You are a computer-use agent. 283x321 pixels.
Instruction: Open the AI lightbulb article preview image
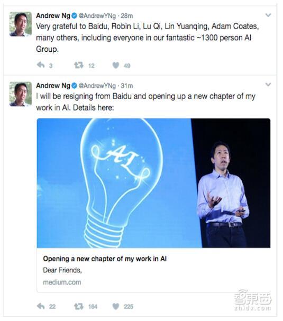(x=153, y=183)
